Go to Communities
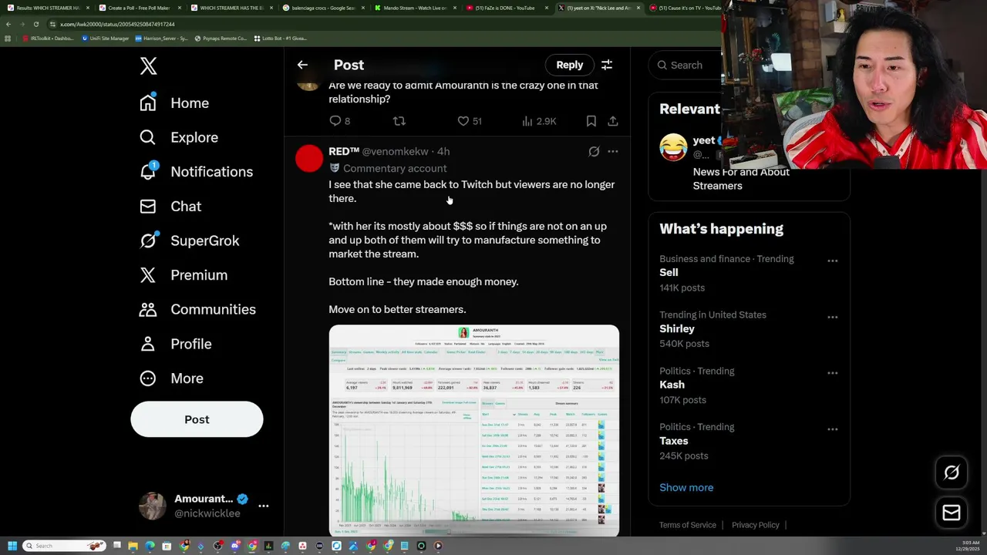 [197, 309]
